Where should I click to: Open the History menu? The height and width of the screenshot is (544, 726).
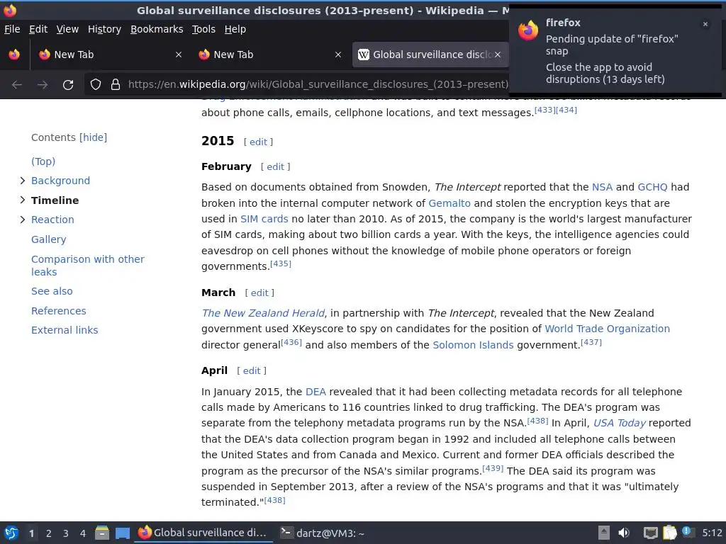pyautogui.click(x=104, y=29)
